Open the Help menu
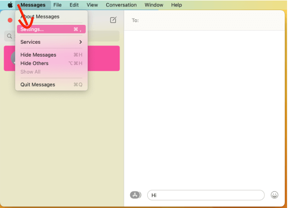The width and height of the screenshot is (288, 208). coord(177,5)
